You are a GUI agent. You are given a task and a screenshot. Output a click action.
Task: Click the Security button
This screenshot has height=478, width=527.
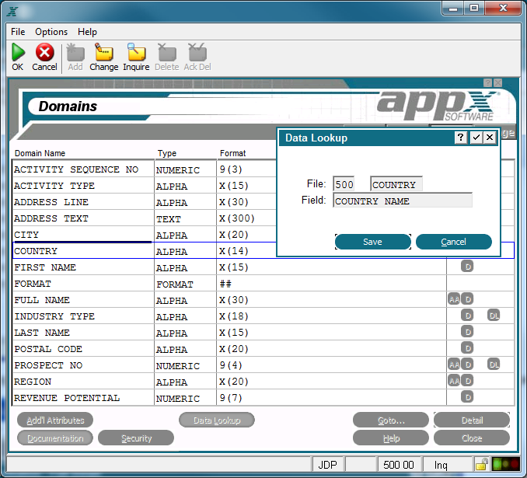tap(136, 438)
